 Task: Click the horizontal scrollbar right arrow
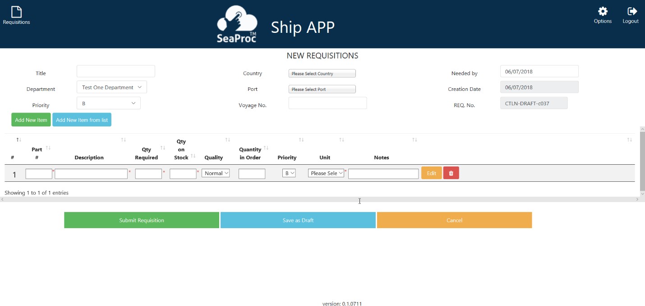[x=637, y=199]
